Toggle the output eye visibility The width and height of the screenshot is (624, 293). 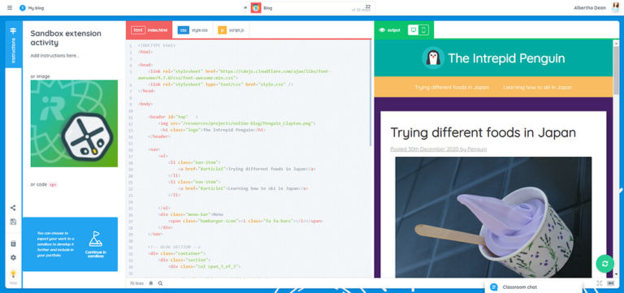(x=382, y=30)
